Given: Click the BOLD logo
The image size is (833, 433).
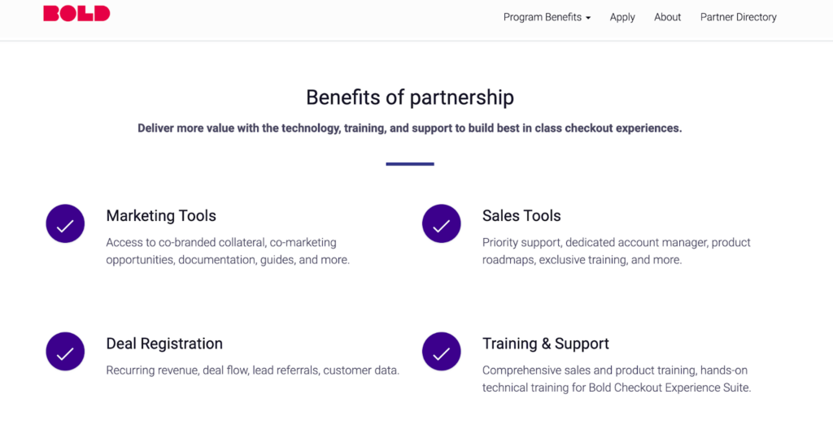Looking at the screenshot, I should [x=76, y=13].
